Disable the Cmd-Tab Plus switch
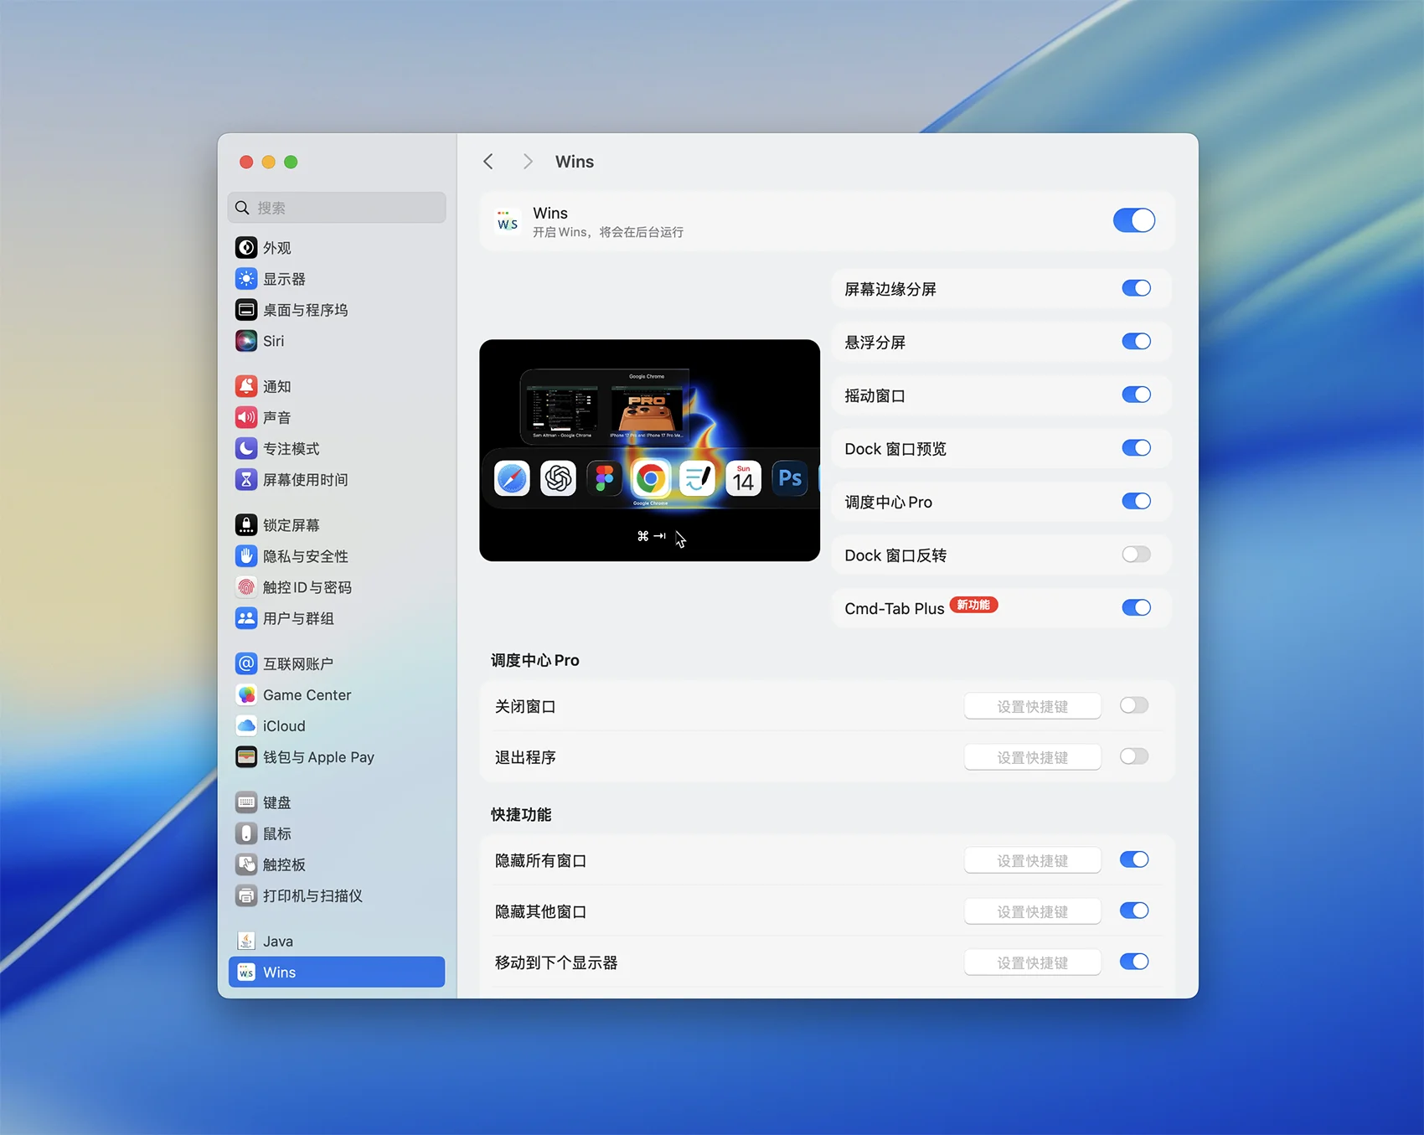 point(1136,607)
